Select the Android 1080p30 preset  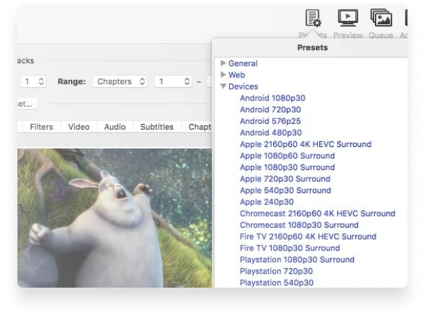point(272,98)
